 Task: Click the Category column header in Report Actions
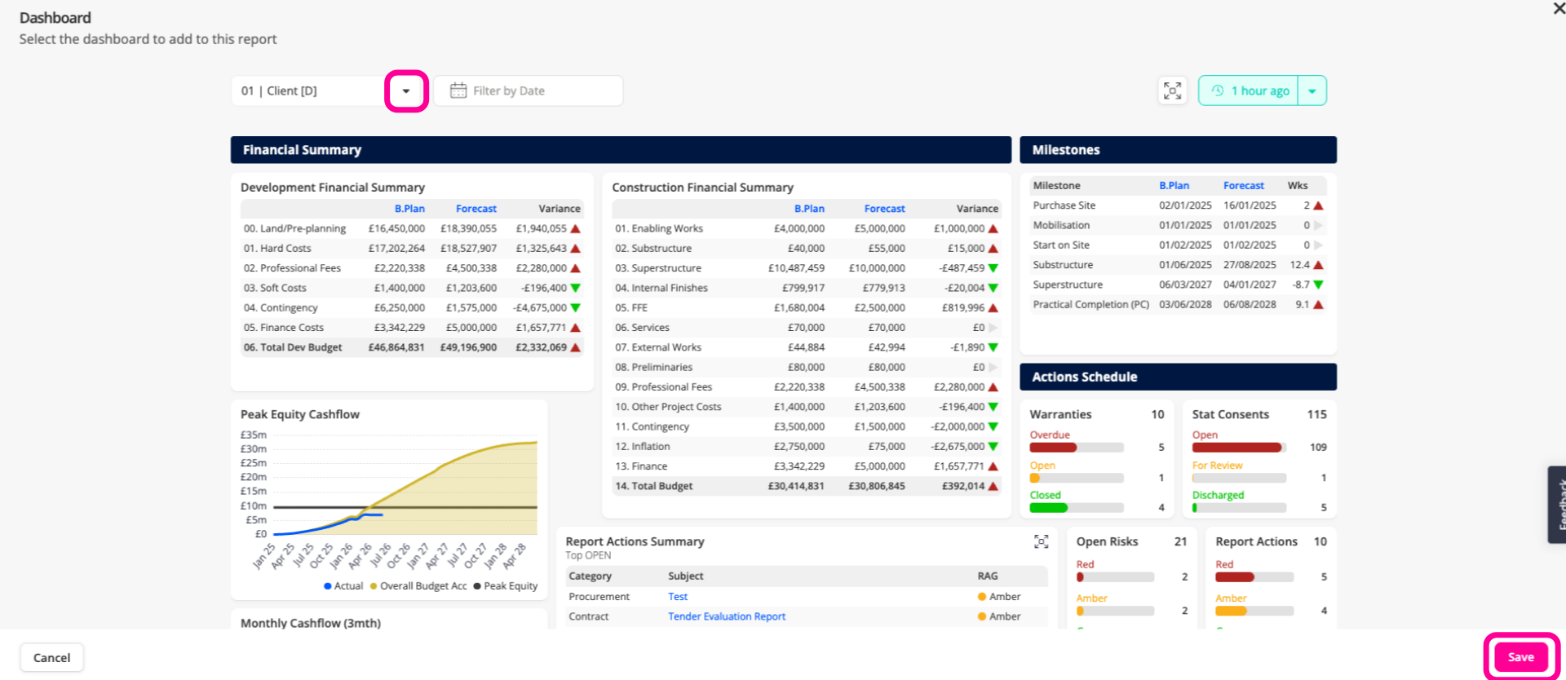click(590, 576)
